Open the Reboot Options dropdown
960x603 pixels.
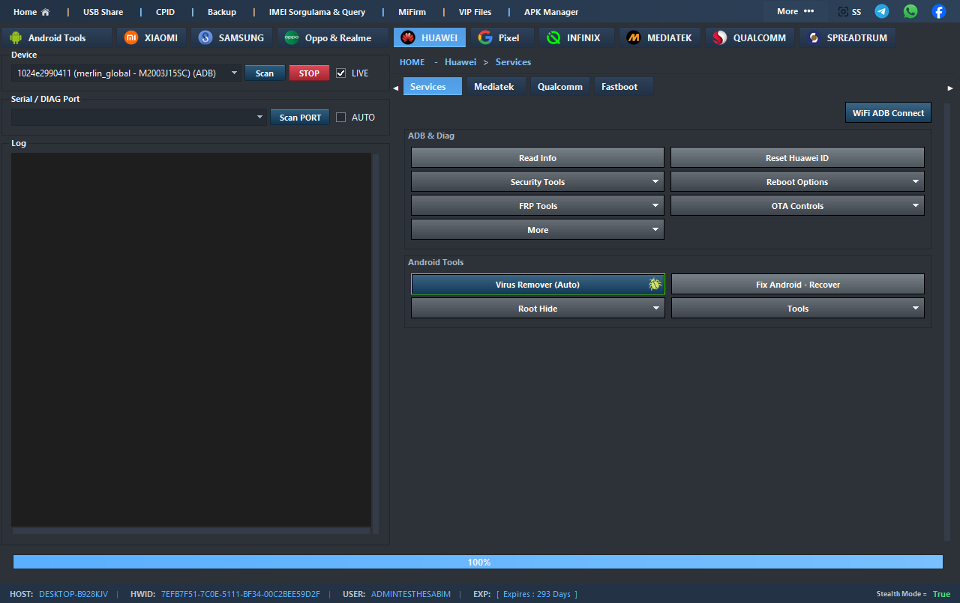tap(915, 182)
